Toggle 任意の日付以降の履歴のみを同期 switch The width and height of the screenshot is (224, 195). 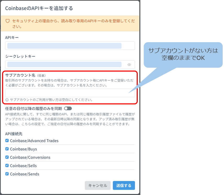point(68,109)
